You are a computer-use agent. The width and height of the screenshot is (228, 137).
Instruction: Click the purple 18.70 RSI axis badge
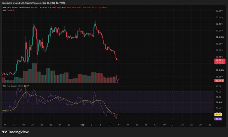pos(218,119)
